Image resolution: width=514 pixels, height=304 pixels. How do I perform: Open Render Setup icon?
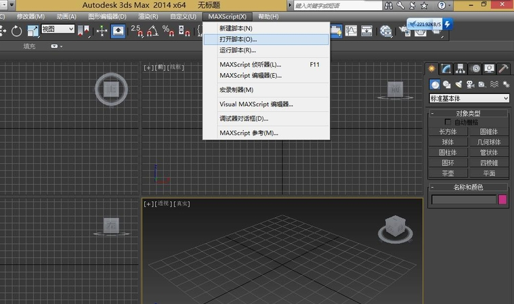tap(405, 32)
